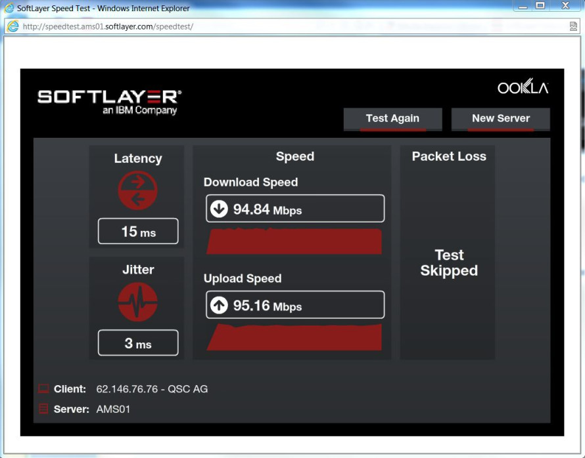Screen dimensions: 585x458
Task: Click the Internet Explorer title bar icon
Action: coord(9,8)
